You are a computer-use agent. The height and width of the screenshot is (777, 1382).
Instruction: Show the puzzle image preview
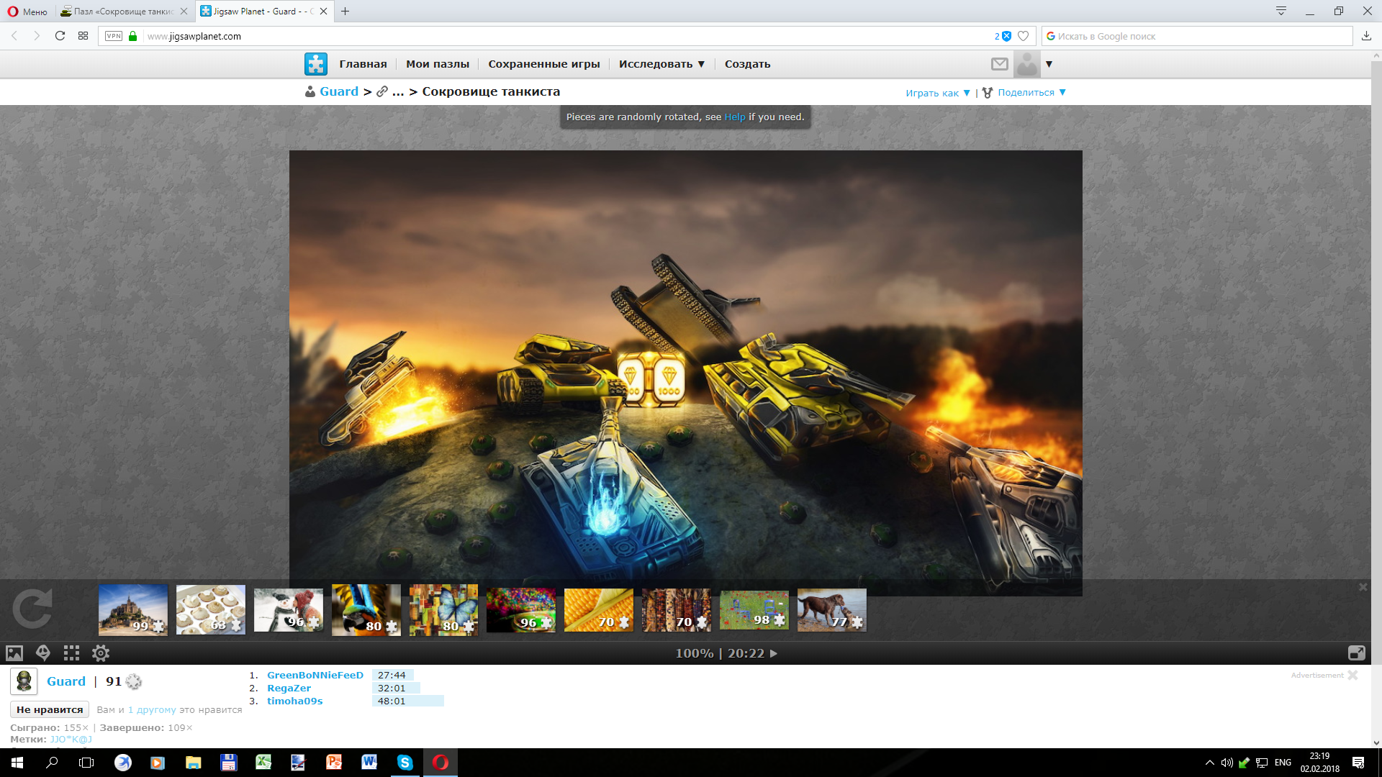[x=14, y=653]
